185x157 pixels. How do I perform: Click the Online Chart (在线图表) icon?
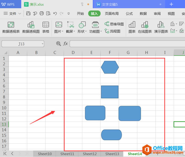tap(145, 27)
